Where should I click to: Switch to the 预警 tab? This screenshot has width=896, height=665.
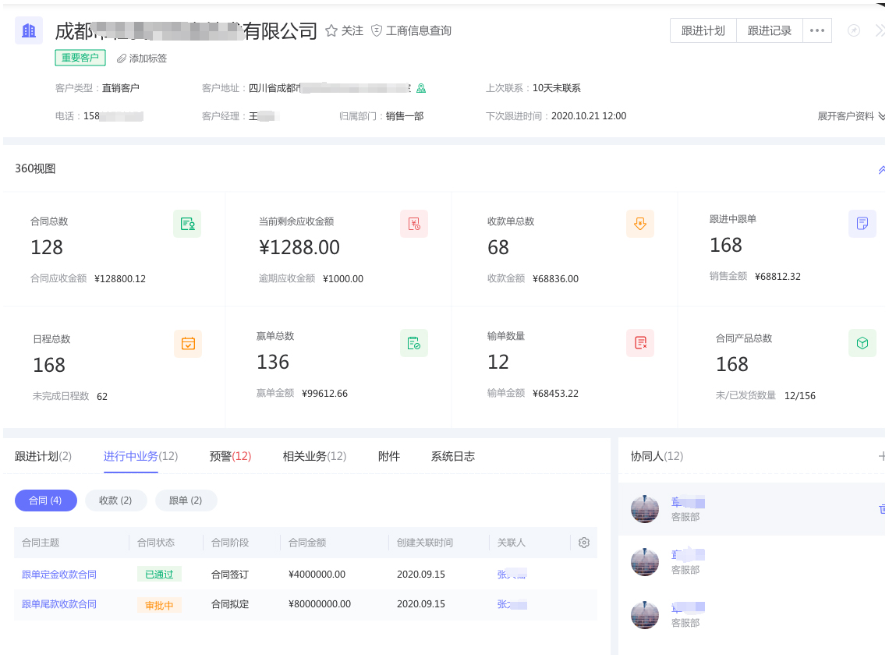[230, 456]
